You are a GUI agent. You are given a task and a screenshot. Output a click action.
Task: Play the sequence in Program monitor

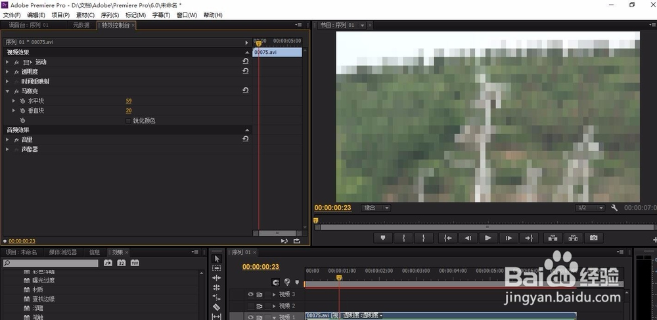point(488,238)
